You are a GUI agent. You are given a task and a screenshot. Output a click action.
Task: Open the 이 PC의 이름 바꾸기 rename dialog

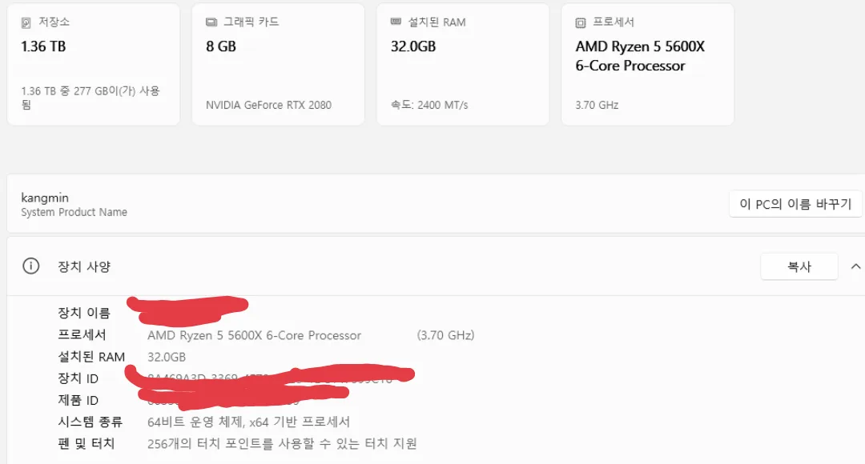[x=795, y=204]
